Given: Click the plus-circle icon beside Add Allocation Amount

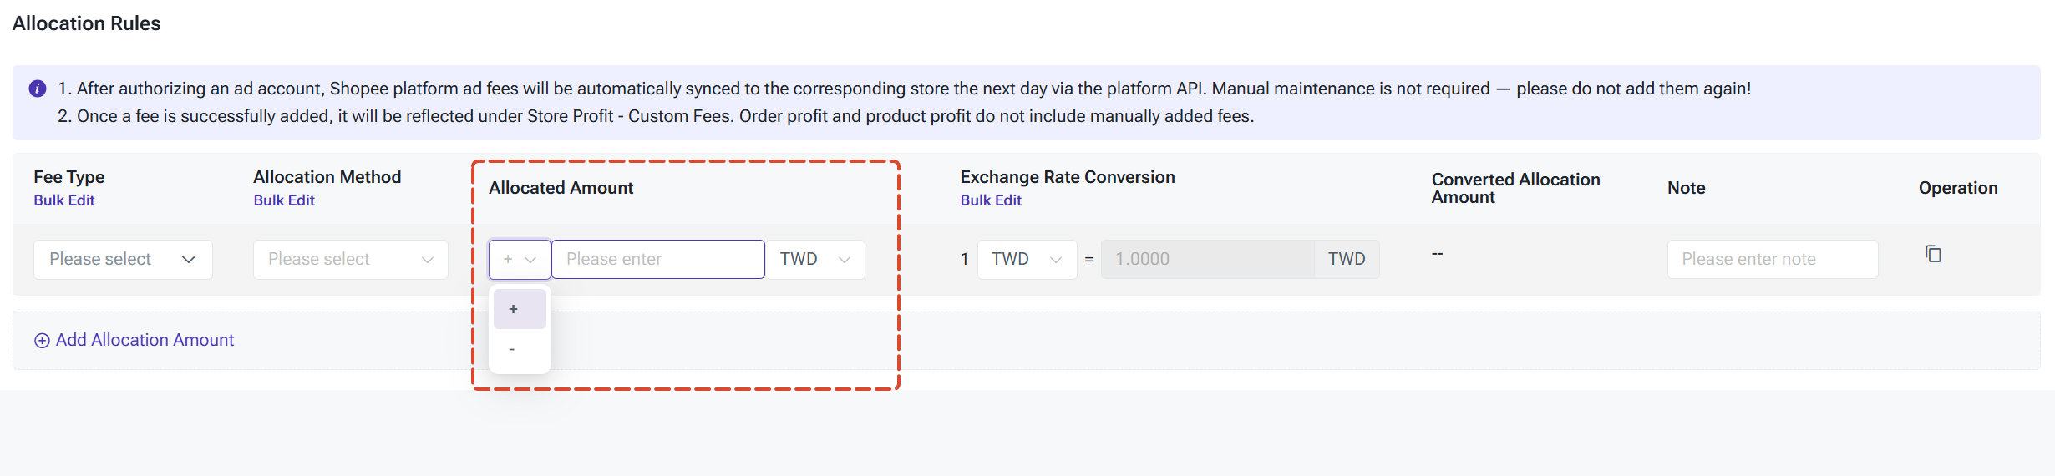Looking at the screenshot, I should point(42,341).
